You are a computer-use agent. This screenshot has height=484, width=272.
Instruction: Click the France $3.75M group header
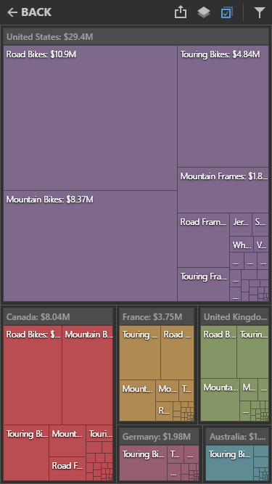click(x=157, y=316)
